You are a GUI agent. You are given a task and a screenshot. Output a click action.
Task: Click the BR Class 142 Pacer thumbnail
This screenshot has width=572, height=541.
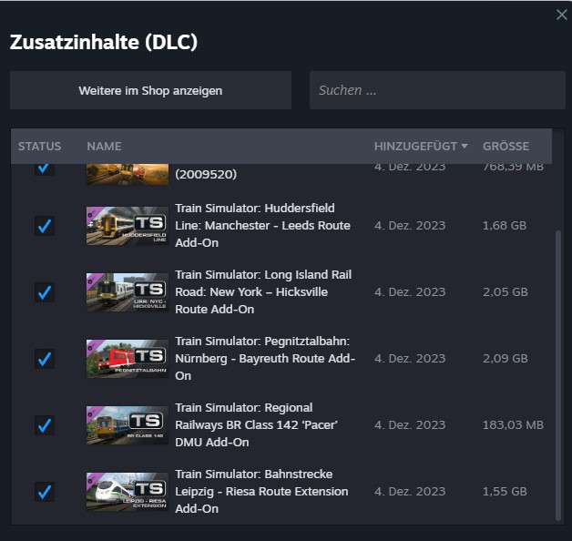coord(127,424)
